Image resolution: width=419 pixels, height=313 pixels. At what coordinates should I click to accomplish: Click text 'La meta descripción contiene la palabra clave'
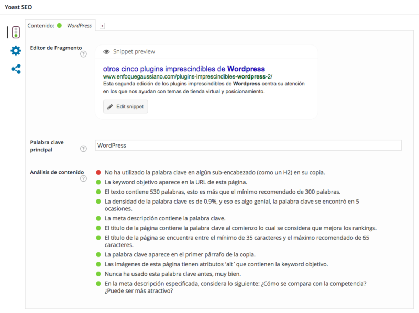[x=165, y=218]
